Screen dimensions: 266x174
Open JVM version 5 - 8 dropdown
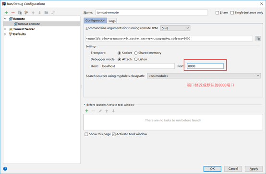[175, 28]
